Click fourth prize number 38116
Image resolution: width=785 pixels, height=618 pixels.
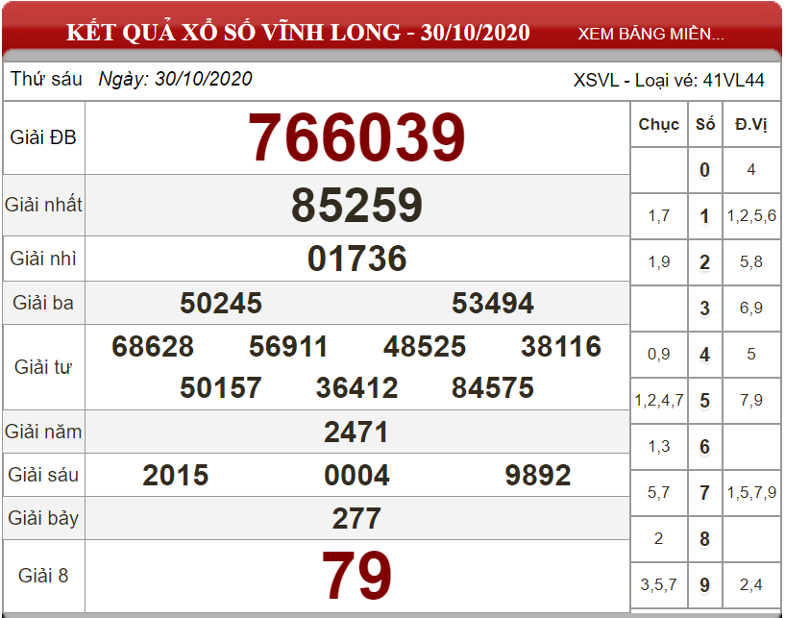(x=561, y=347)
